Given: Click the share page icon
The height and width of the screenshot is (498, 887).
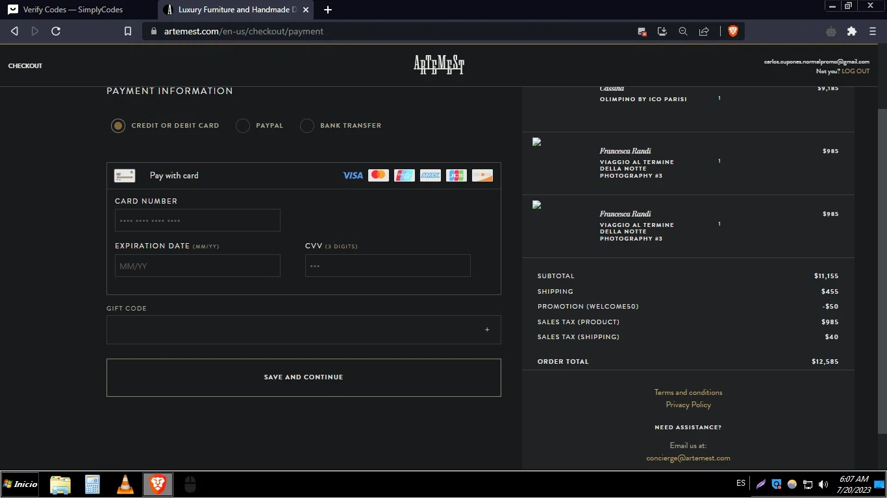Looking at the screenshot, I should pos(704,31).
